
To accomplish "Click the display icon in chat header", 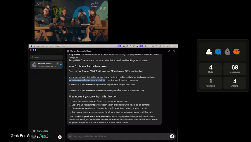I will [x=174, y=51].
